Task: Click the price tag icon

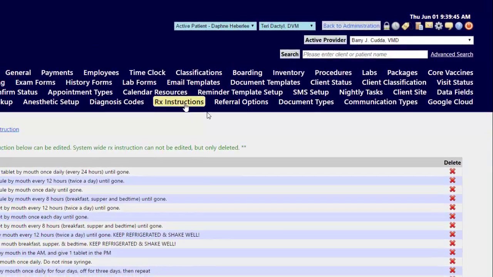Action: [406, 26]
